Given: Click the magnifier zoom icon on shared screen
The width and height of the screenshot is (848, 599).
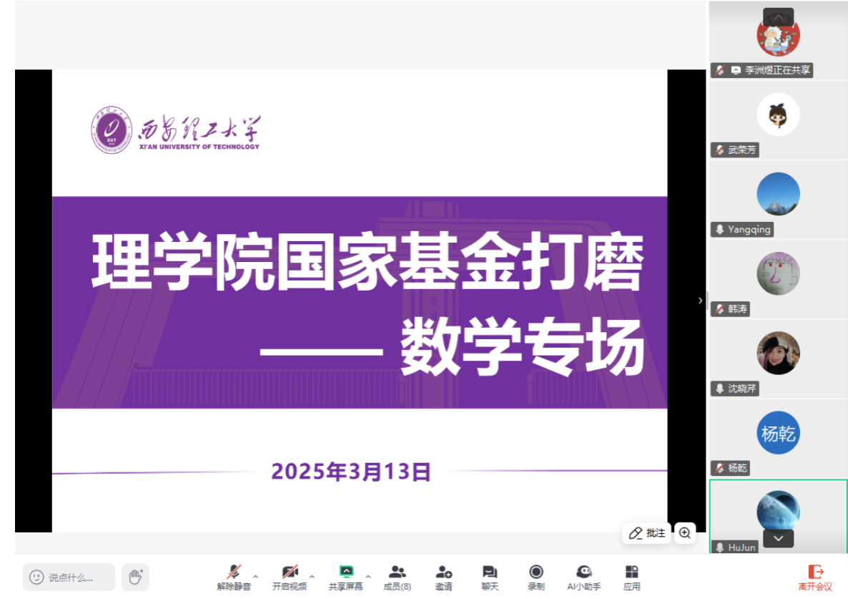Looking at the screenshot, I should [685, 532].
